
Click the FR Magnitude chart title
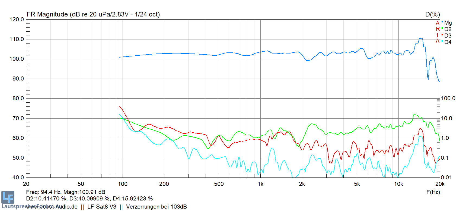93,14
